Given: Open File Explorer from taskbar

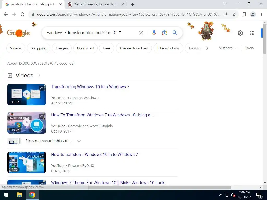Looking at the screenshot, I should click(19, 195).
